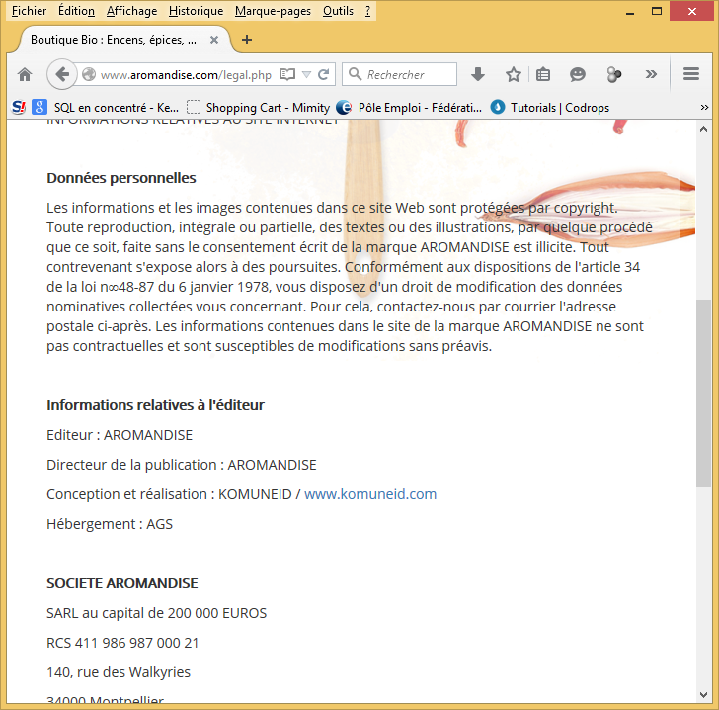Click the SOCIETE AROMANDISE heading

tap(122, 583)
